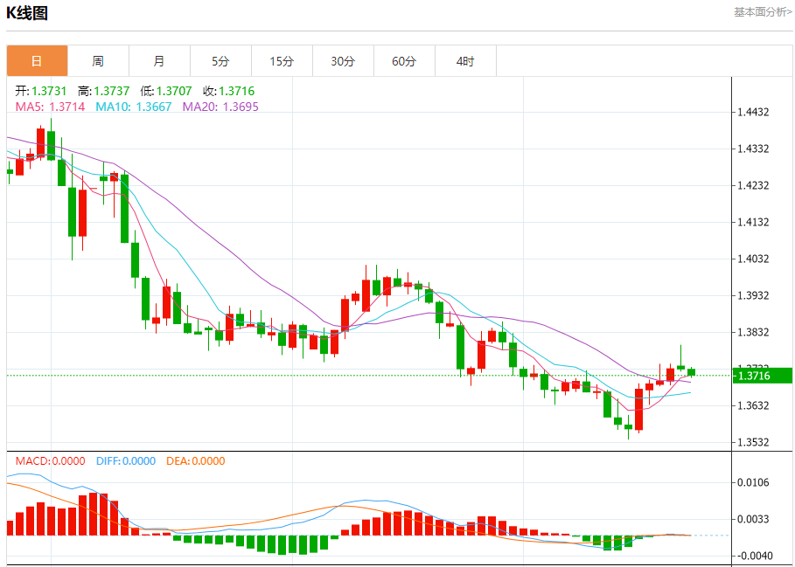Select the 60分 timeframe tab

(x=405, y=61)
